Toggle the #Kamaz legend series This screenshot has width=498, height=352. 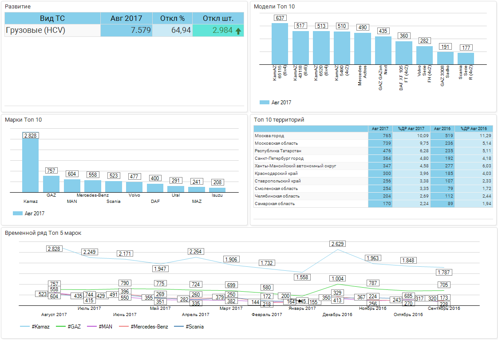(35, 327)
